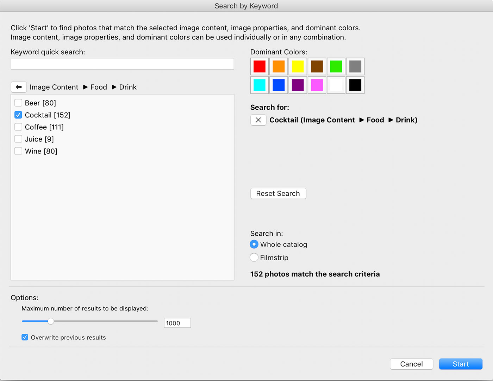
Task: Disable Overwrite previous results option
Action: click(x=25, y=337)
